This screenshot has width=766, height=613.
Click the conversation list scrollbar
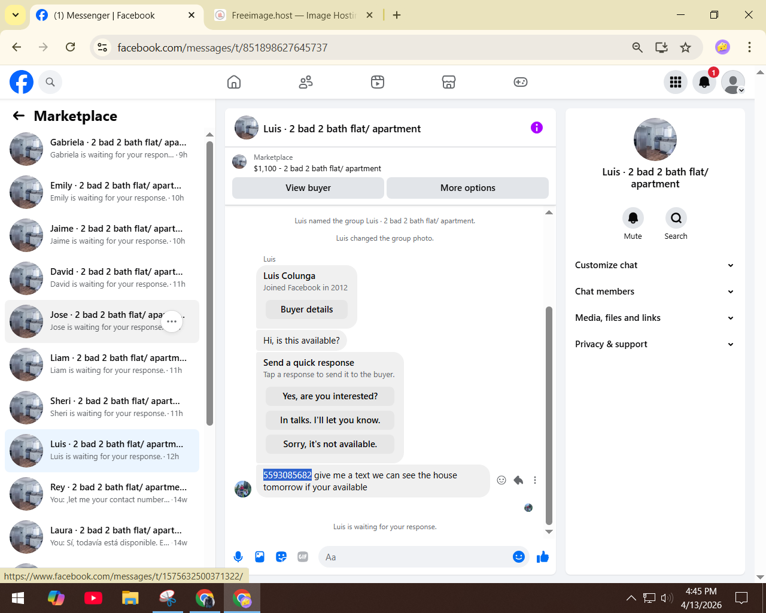209,283
